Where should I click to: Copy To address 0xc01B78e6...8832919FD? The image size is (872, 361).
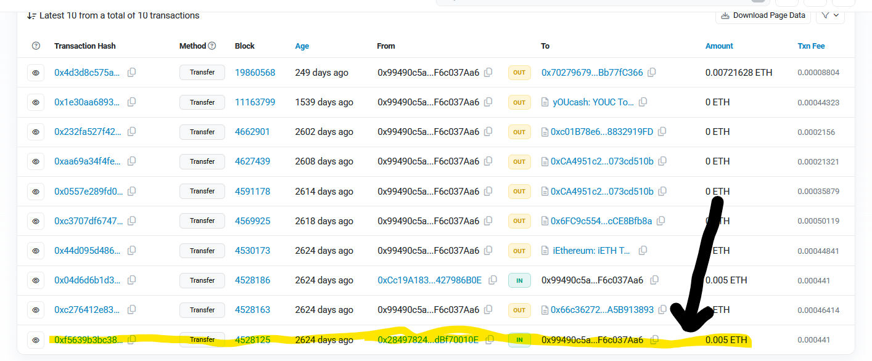662,132
